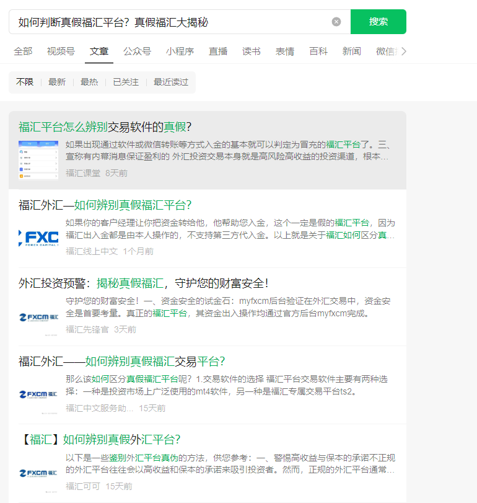The height and width of the screenshot is (503, 477).
Task: Open the 小程序 tab
Action: coord(180,51)
